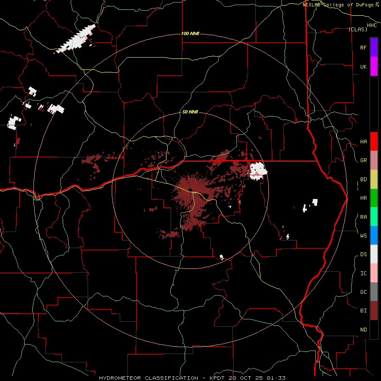
Task: Click the BD legend label
Action: (x=363, y=179)
